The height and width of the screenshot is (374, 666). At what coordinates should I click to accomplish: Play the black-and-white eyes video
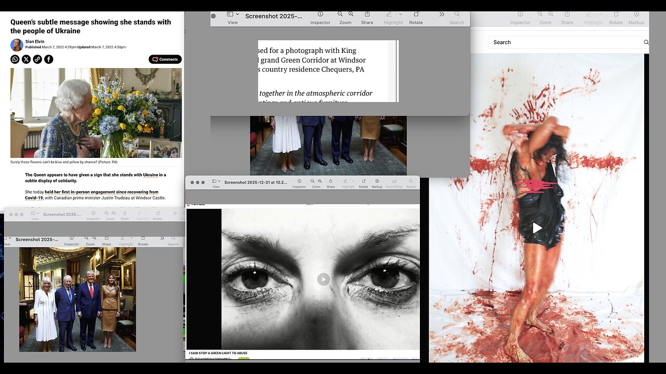coord(324,279)
